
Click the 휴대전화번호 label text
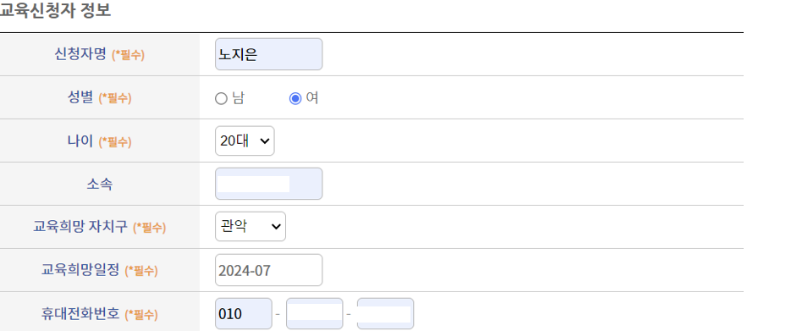coord(80,314)
